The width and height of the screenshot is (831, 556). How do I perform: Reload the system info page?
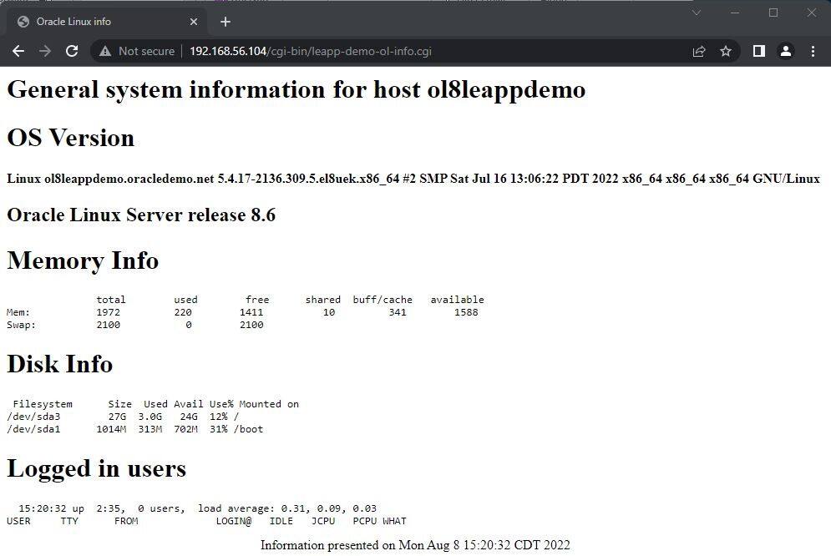72,50
